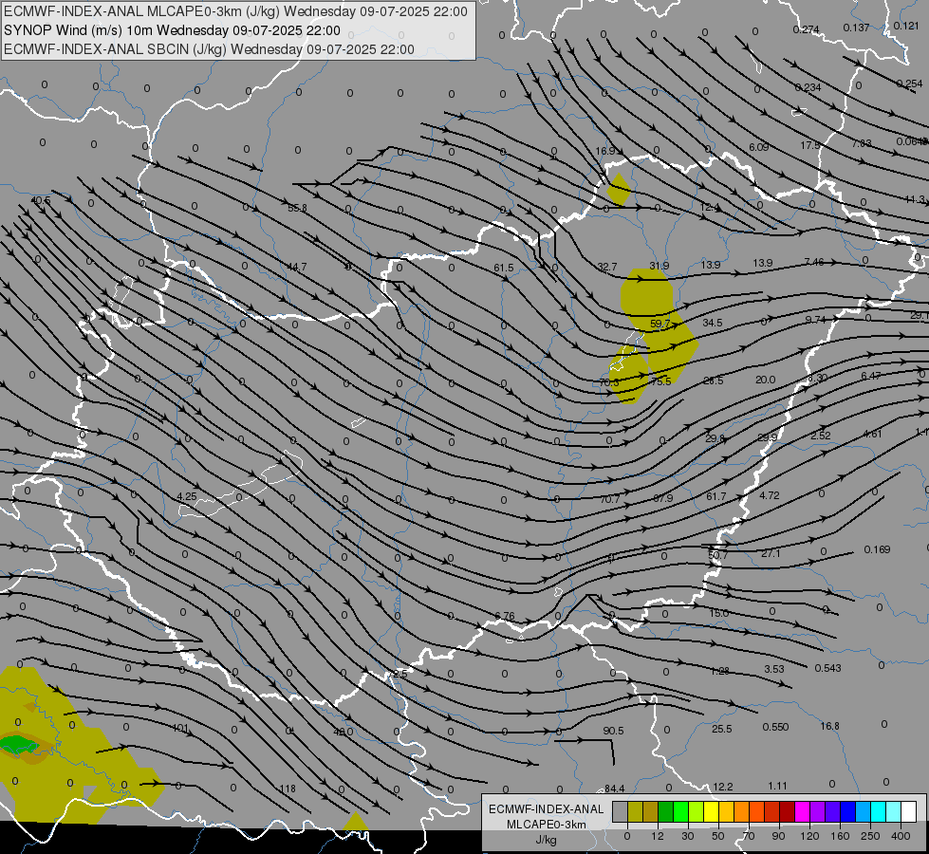Click the pure yellow swatch in the legend
This screenshot has height=854, width=929.
tap(711, 811)
